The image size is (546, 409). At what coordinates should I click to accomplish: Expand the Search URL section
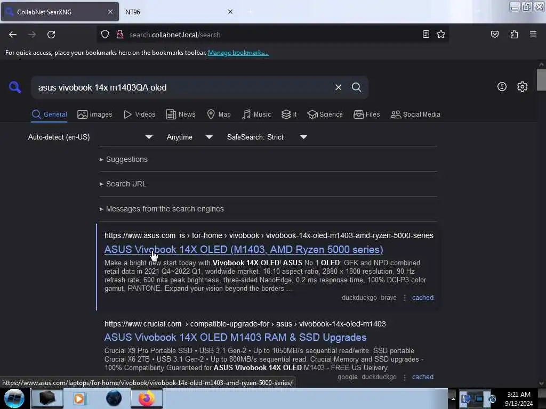(123, 184)
